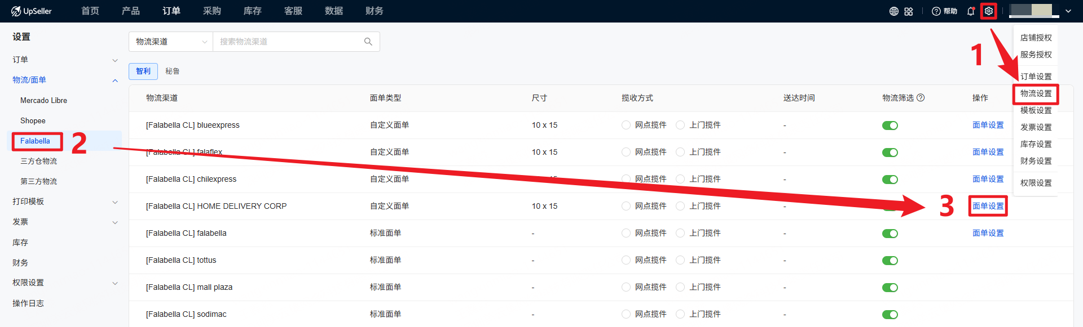Click the 物流筛选 help tooltip icon
The image size is (1083, 327).
coord(921,98)
